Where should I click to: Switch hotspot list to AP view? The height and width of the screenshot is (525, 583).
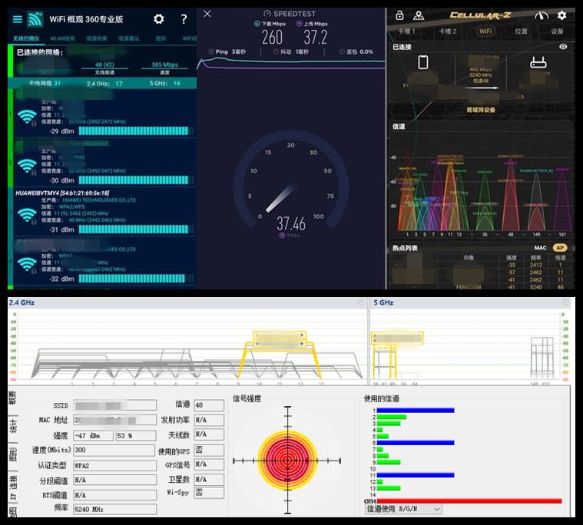coord(560,248)
